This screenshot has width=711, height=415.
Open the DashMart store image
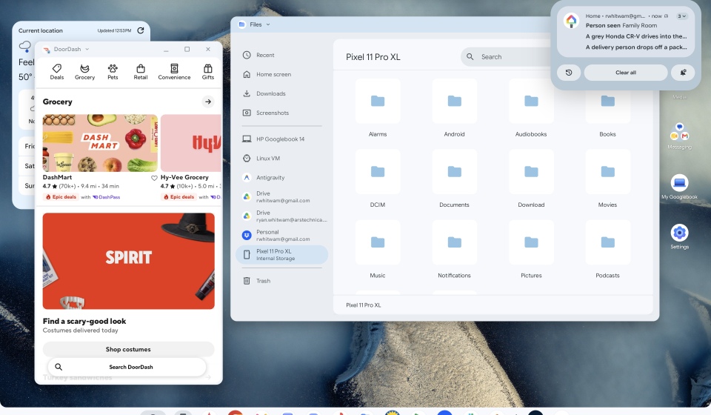pyautogui.click(x=100, y=143)
